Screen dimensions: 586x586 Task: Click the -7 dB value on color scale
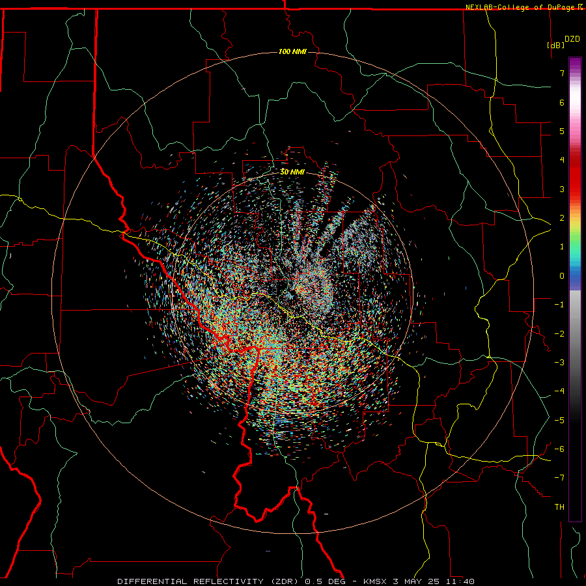coord(559,478)
